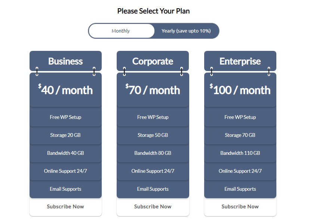The image size is (310, 224).
Task: Click Storage 20 GB feature row
Action: (65, 135)
